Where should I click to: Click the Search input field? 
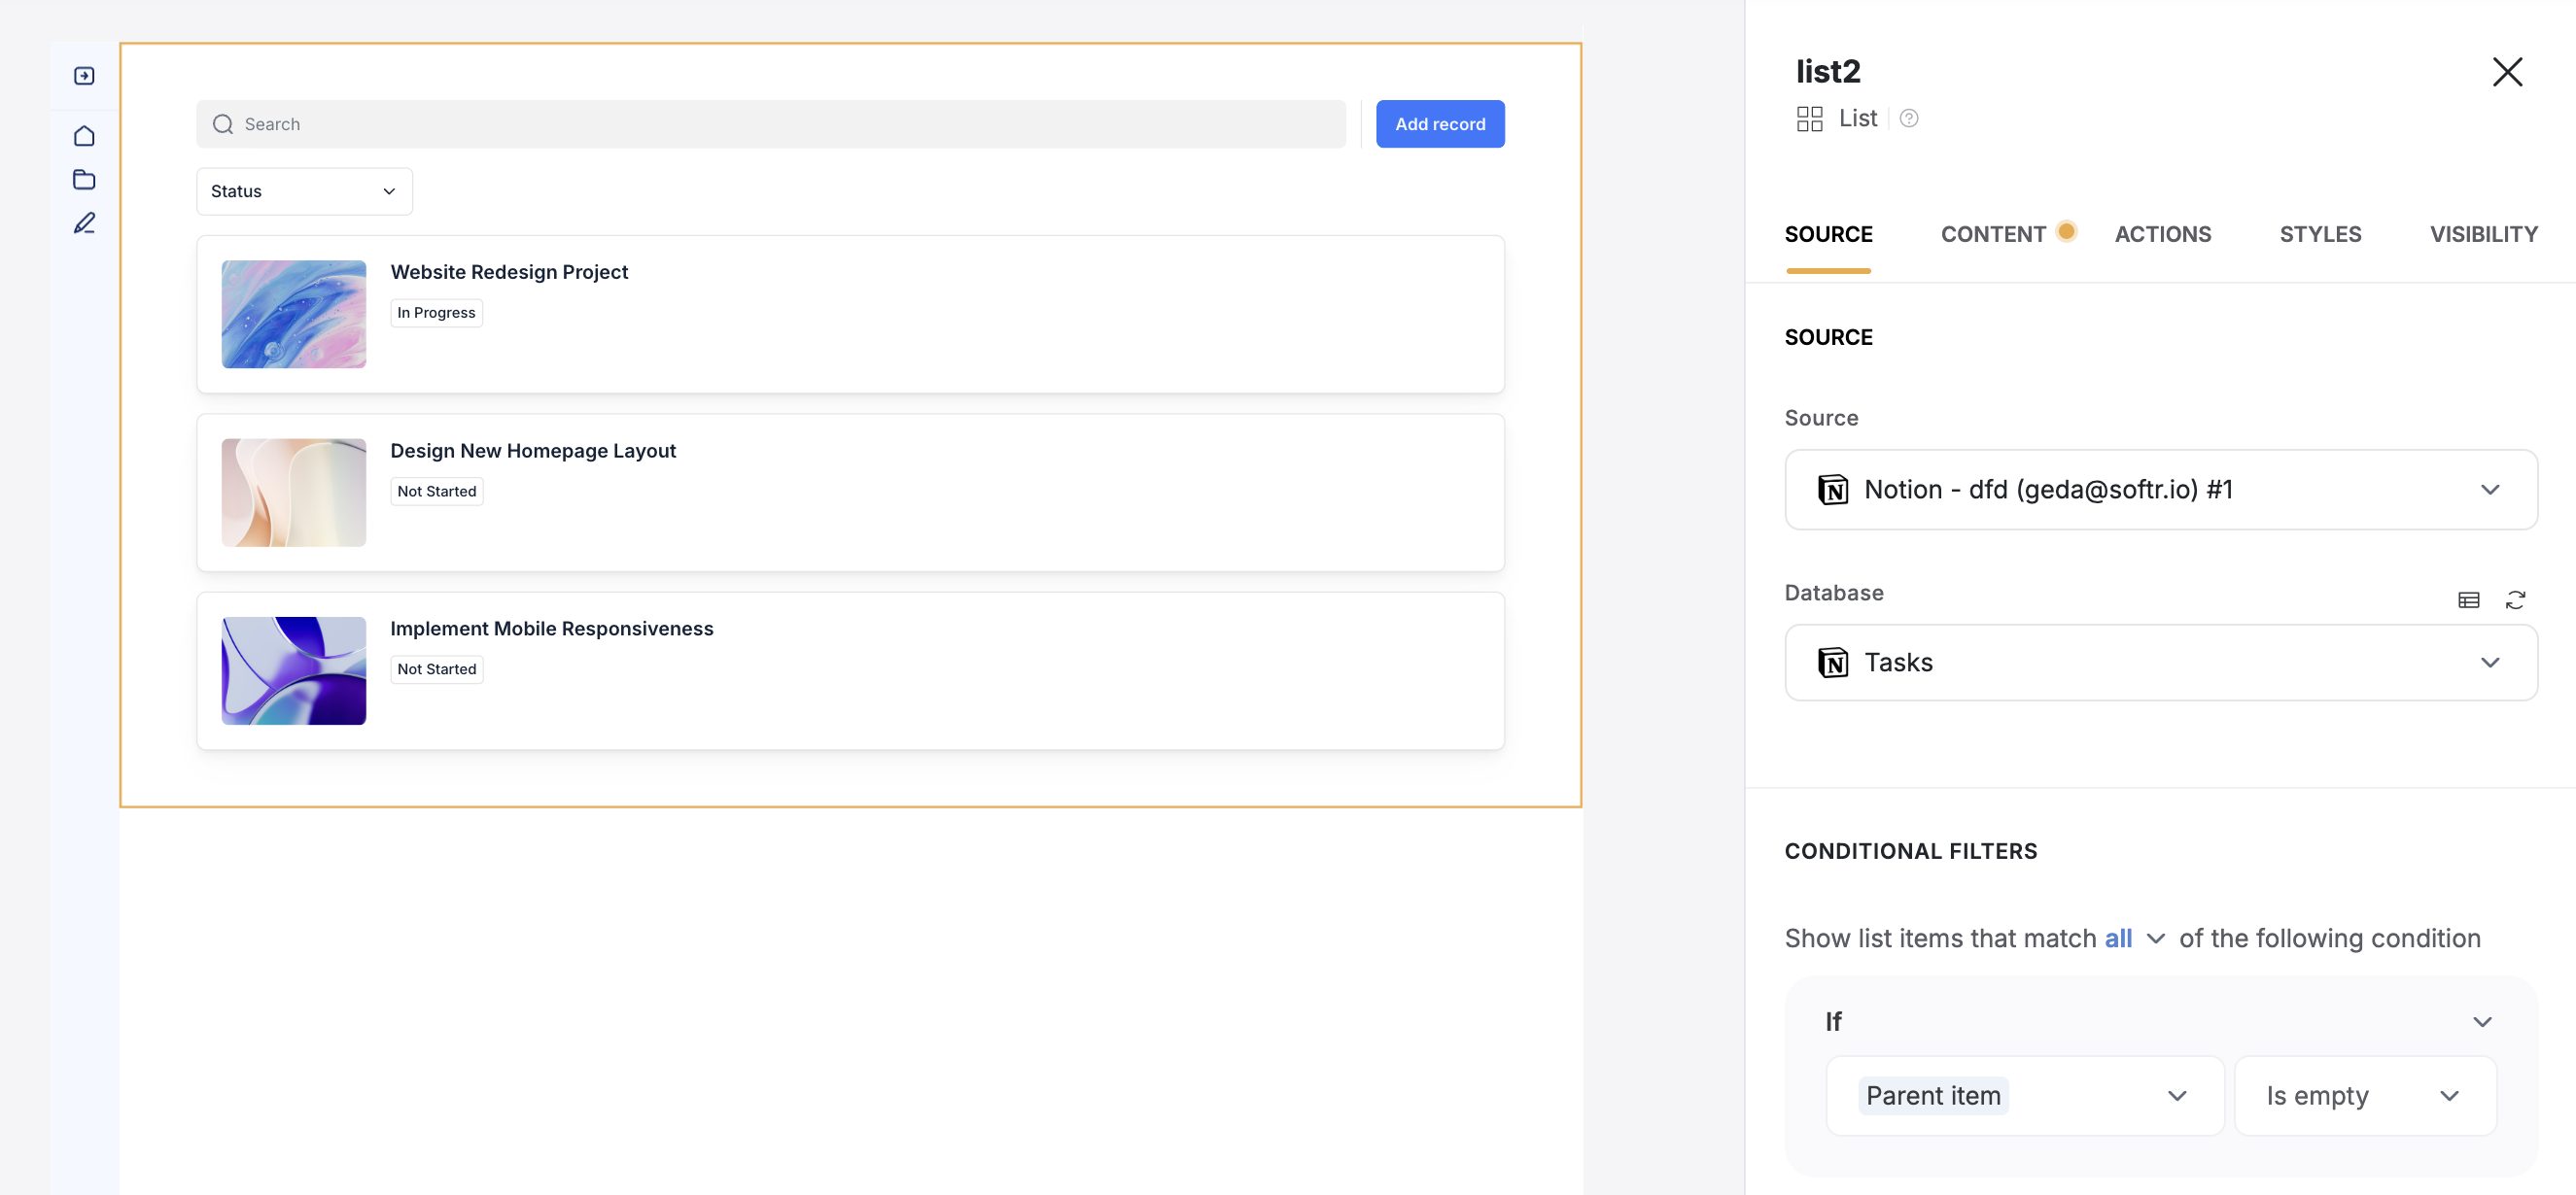click(x=770, y=124)
